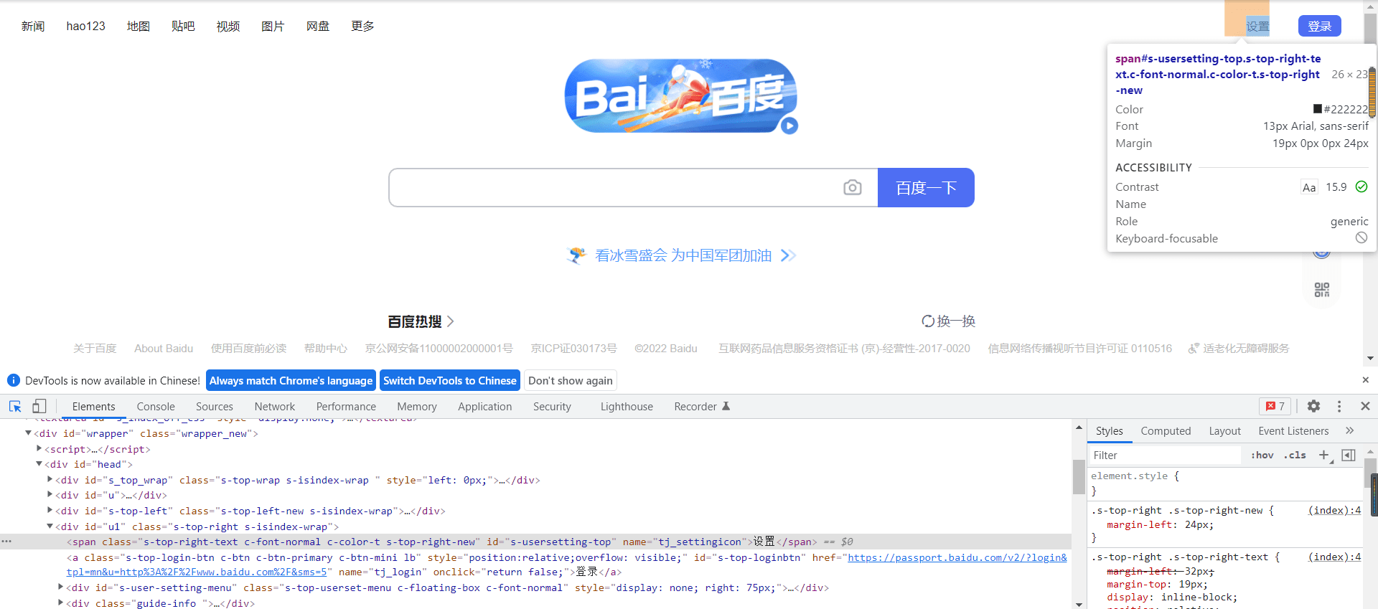Open the Lighthouse tab
The height and width of the screenshot is (609, 1378).
627,406
